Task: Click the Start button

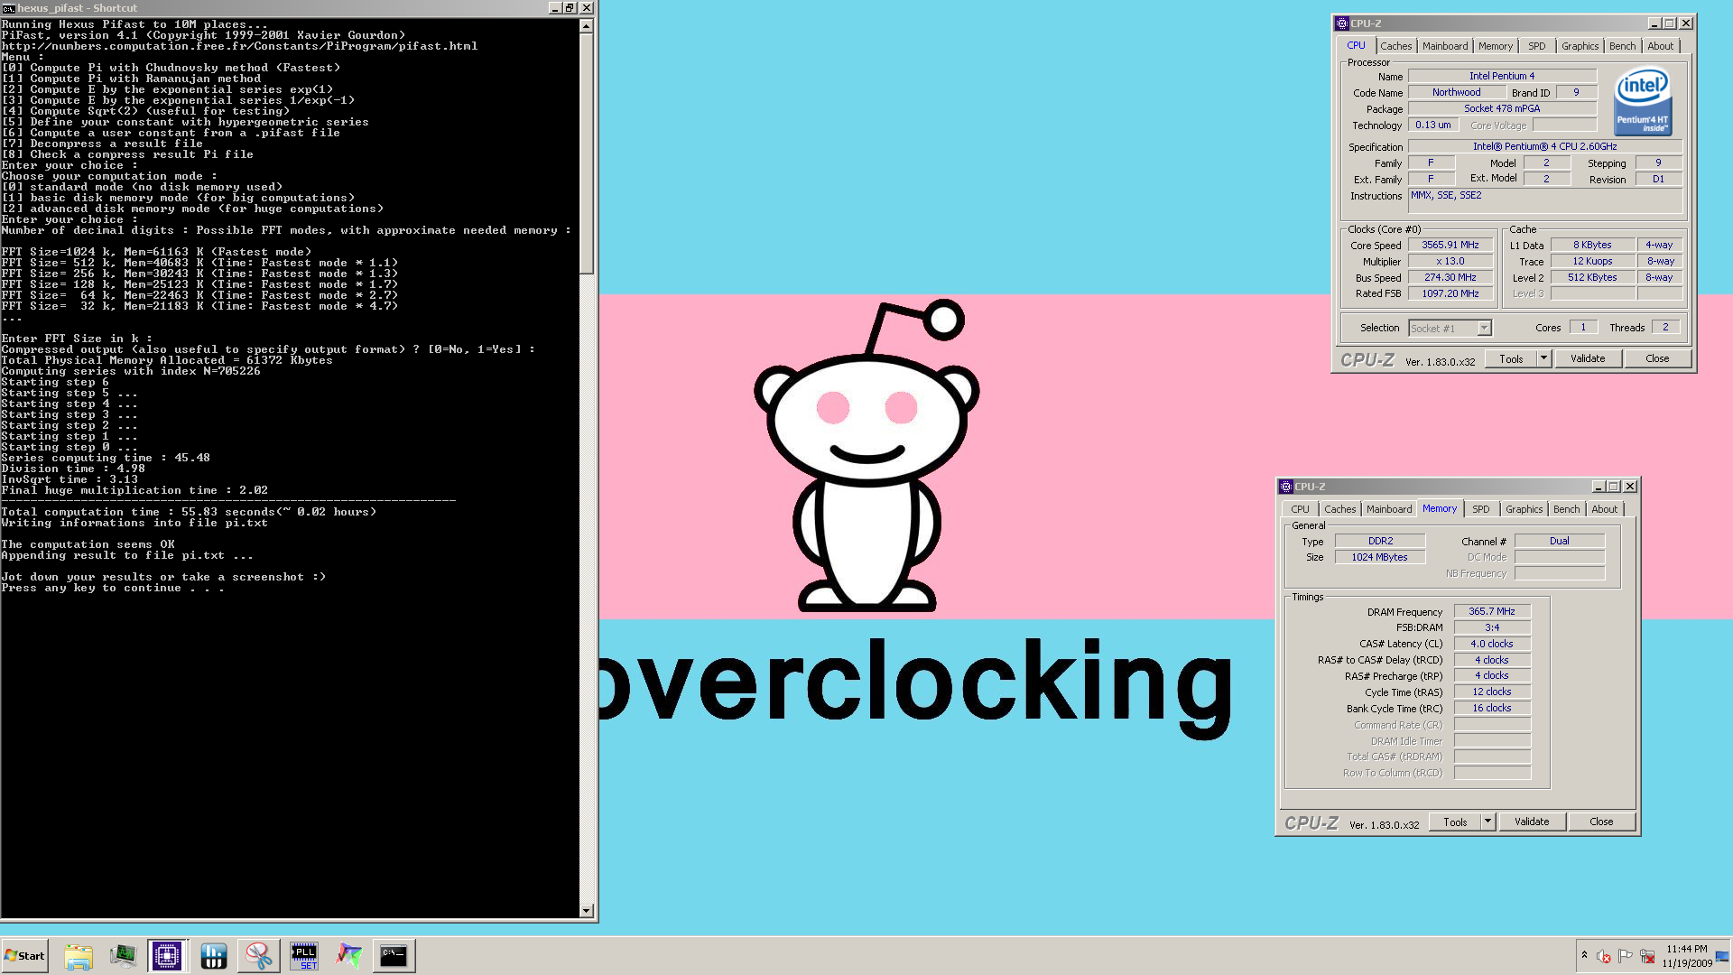Action: tap(24, 956)
